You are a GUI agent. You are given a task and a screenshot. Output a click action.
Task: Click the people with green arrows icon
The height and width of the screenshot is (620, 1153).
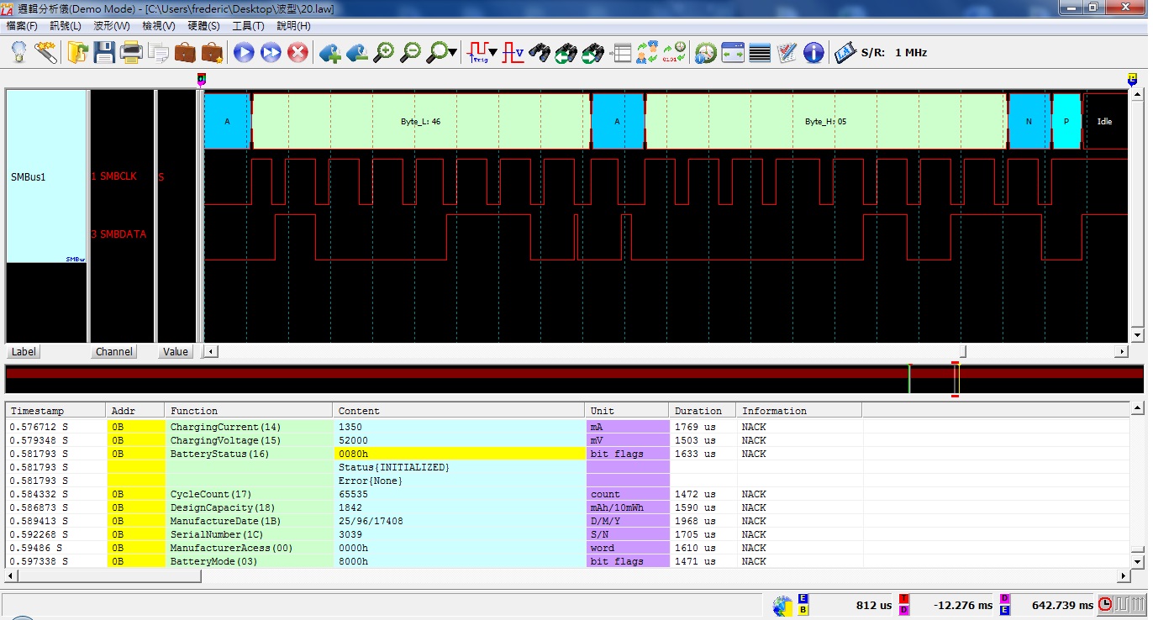[x=647, y=53]
